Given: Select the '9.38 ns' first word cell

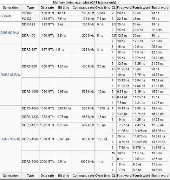Looking at the screenshot, I should click(124, 92).
